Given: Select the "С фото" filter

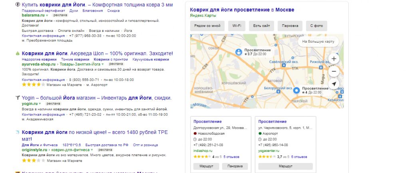Looking at the screenshot, I should [316, 26].
